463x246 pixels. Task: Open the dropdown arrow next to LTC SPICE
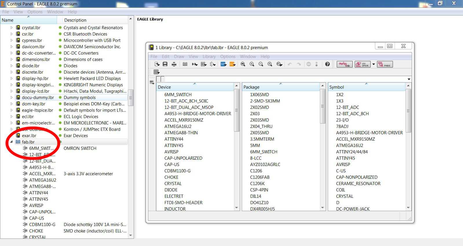point(374,64)
